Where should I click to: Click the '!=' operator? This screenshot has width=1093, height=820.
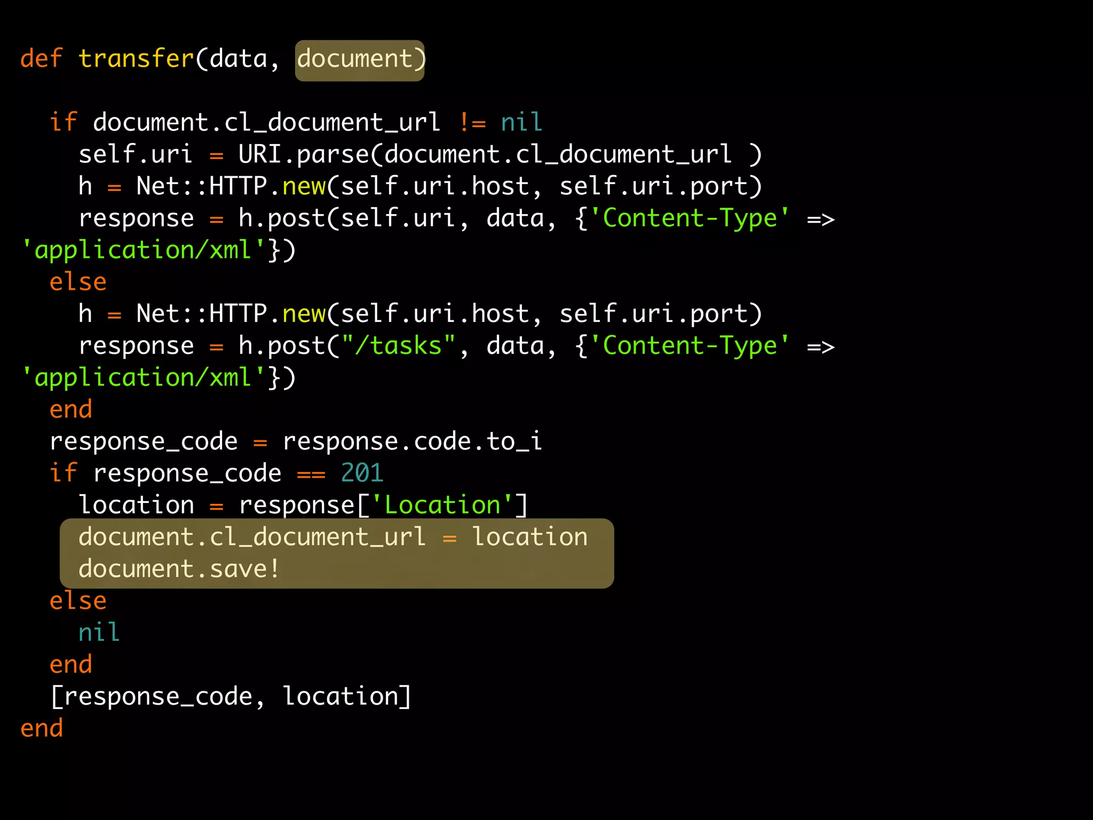pos(472,122)
